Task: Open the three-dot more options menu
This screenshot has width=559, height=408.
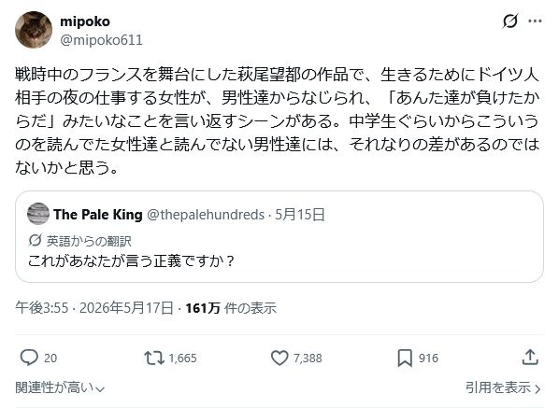Action: [535, 21]
